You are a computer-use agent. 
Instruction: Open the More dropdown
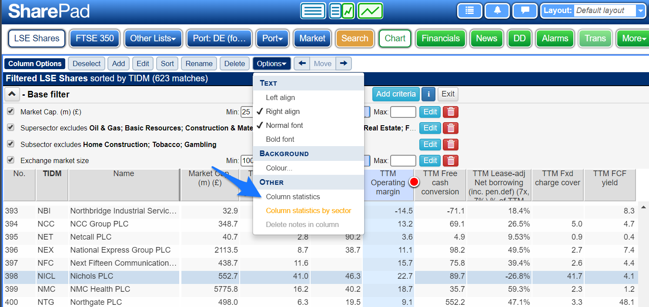633,38
